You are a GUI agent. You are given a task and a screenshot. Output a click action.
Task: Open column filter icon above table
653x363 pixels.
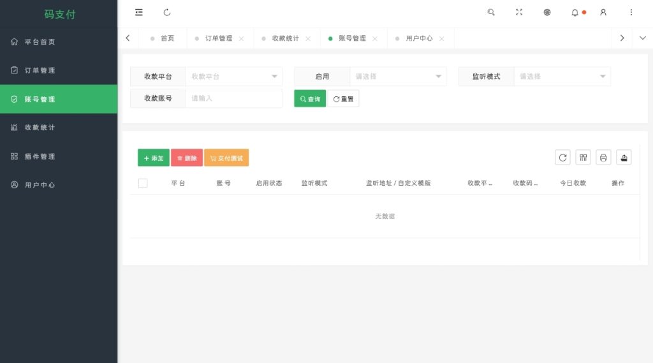583,158
